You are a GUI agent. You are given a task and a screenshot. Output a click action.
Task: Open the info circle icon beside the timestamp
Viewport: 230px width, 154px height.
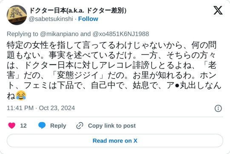(218, 108)
